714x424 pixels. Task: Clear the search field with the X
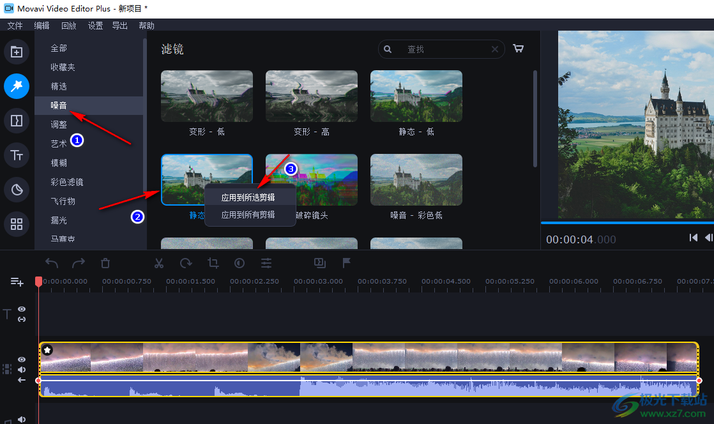coord(494,49)
